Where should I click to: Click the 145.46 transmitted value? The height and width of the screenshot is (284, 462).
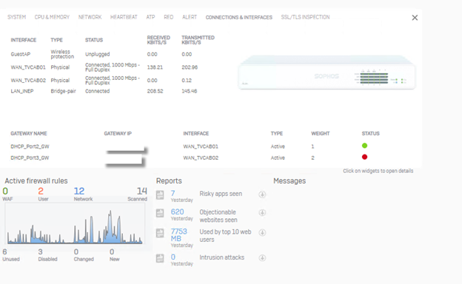pos(189,91)
